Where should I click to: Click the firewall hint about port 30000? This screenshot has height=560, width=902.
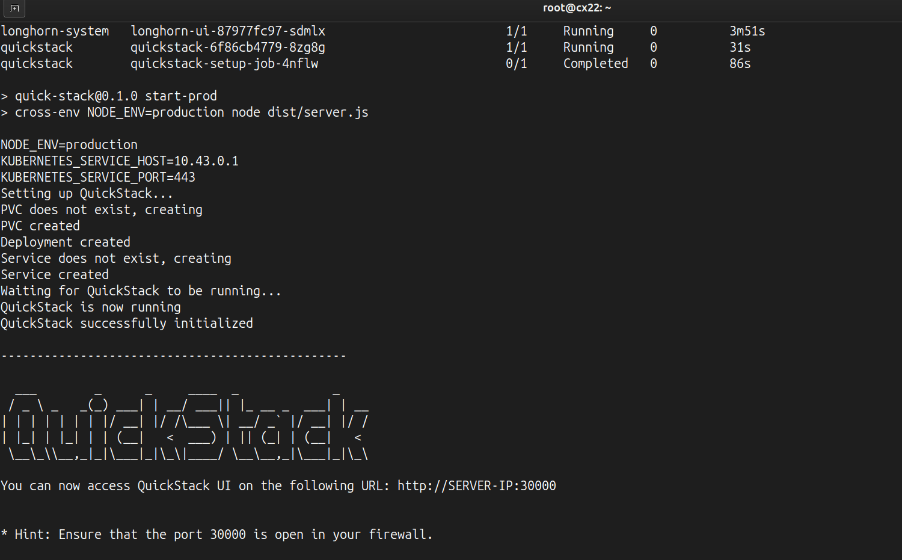point(217,535)
